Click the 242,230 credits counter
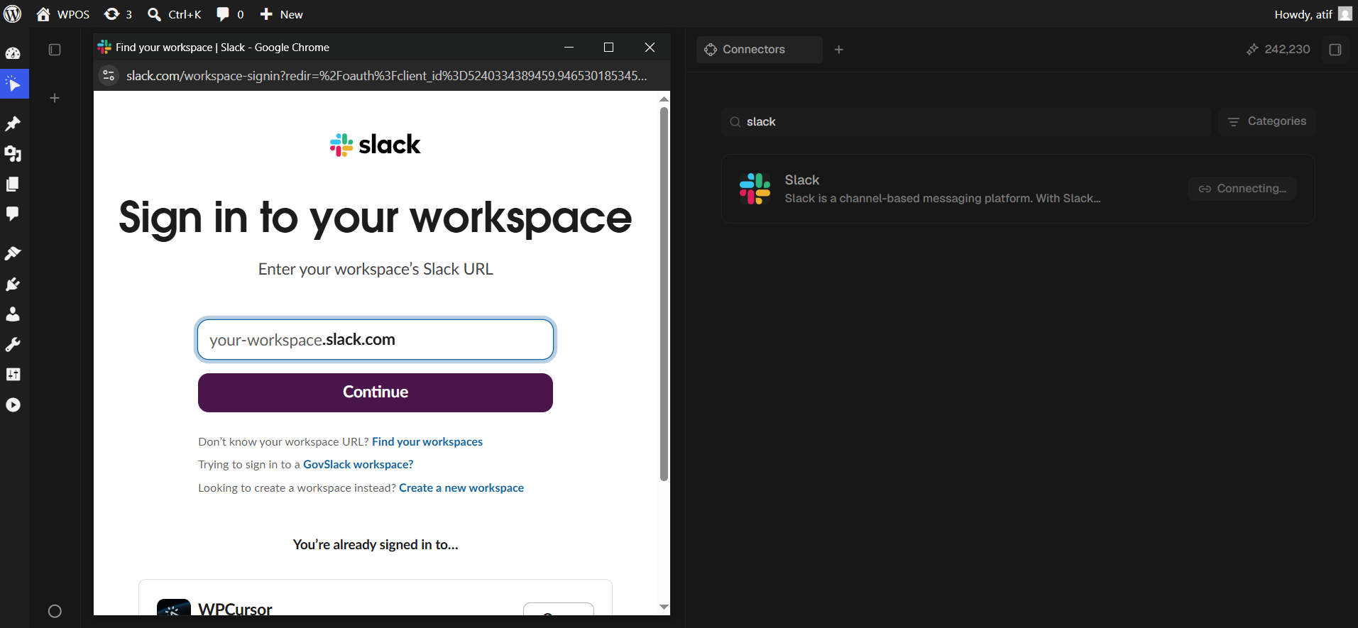This screenshot has height=628, width=1358. (1278, 50)
